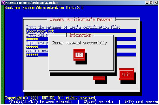Click the 'Chanage Certification's Password' title
Image resolution: width=159 pixels, height=105 pixels.
tap(81, 19)
